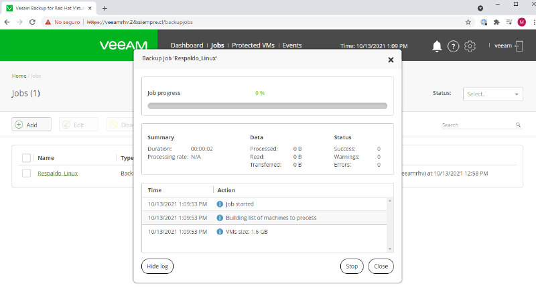Go forward in the browser
This screenshot has width=536, height=288.
(20, 22)
